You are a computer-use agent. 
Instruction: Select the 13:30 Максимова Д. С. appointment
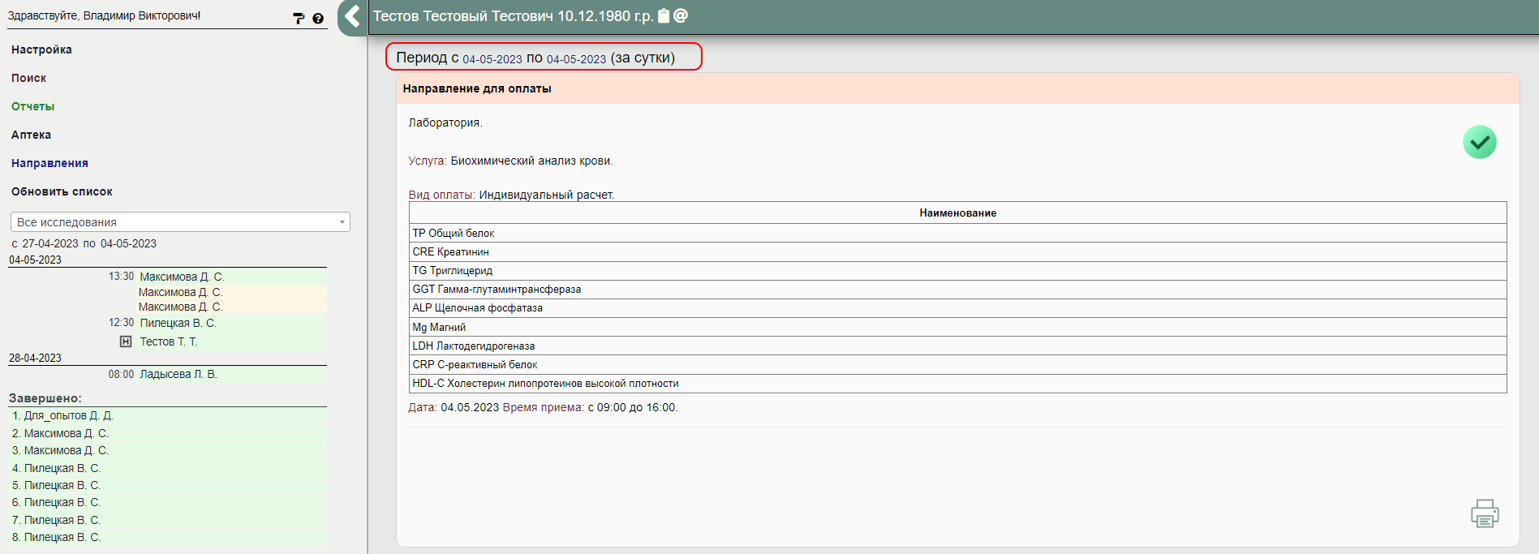pyautogui.click(x=181, y=277)
